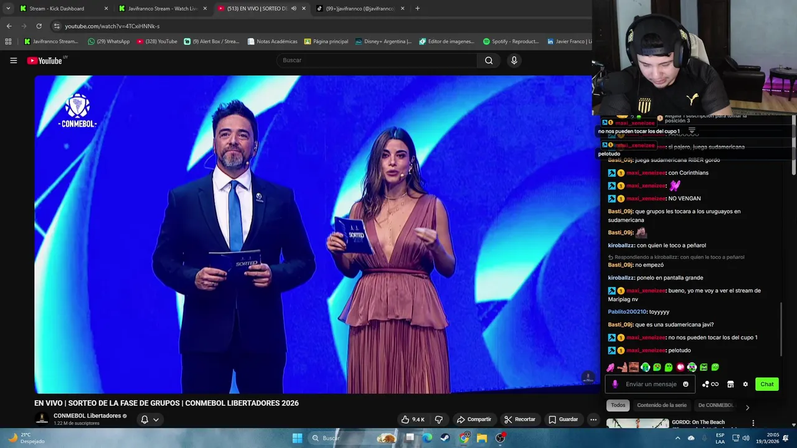Open Disney+ Argentina bookmark

(x=383, y=42)
